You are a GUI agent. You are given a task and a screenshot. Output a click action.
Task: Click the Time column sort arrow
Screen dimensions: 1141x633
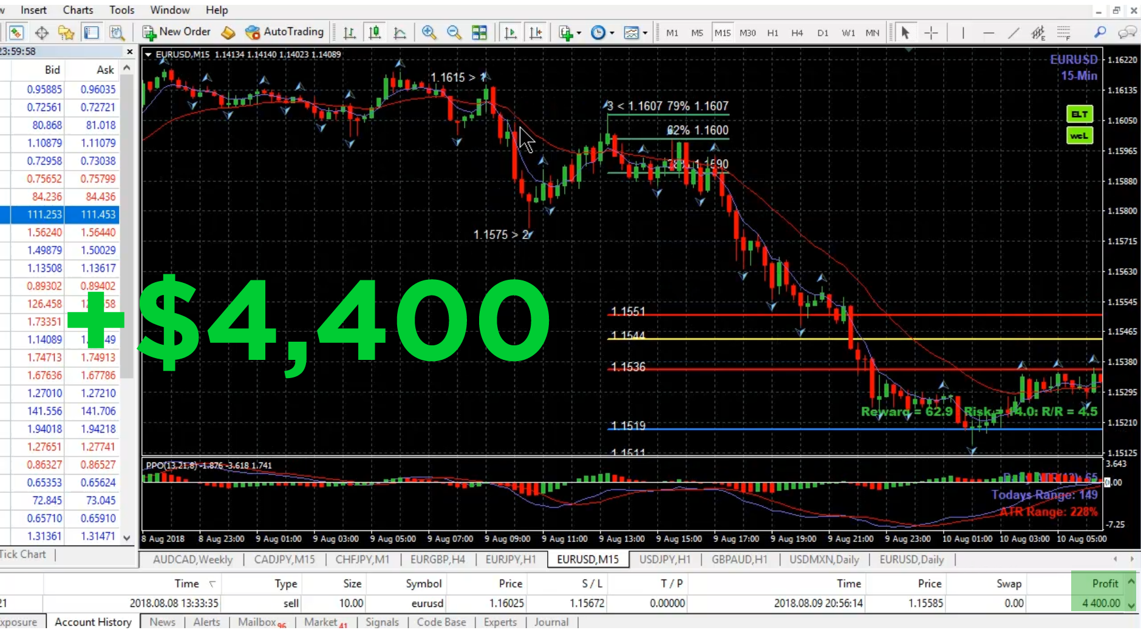pos(212,584)
